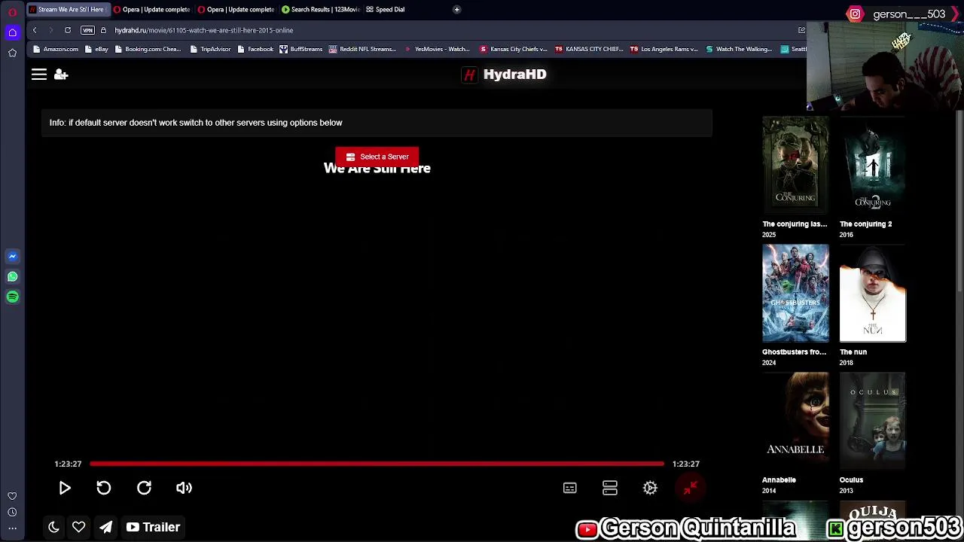
Task: Click the Select a Server button
Action: coord(377,157)
